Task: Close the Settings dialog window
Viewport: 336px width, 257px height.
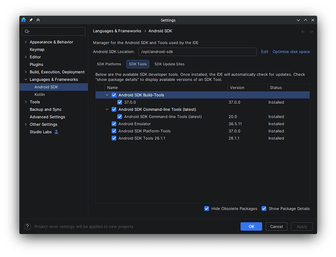Action: [x=313, y=20]
